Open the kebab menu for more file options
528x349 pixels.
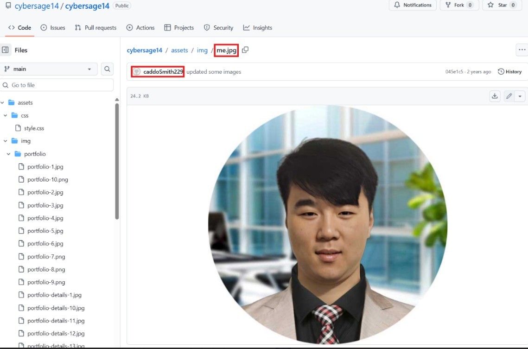tap(522, 50)
